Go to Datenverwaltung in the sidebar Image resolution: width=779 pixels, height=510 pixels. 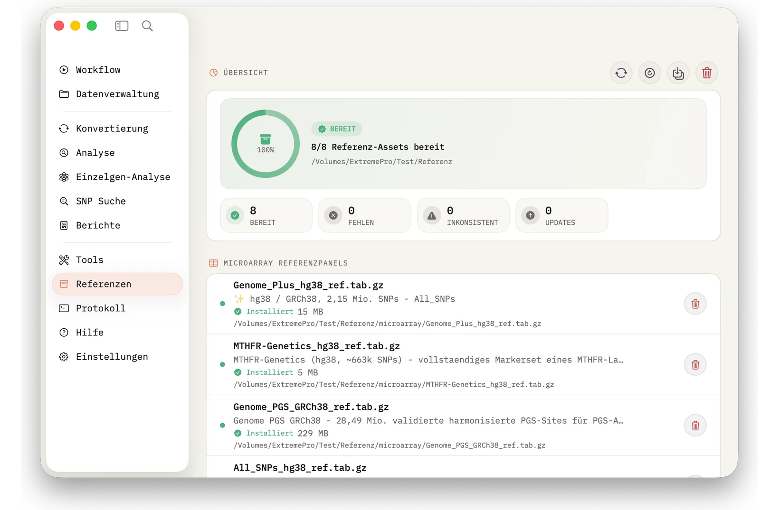pos(117,94)
